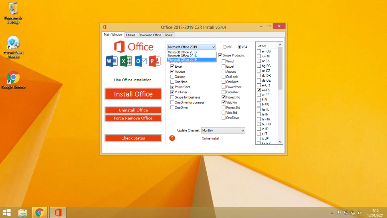Check the VisioStd single product checkbox
The height and width of the screenshot is (218, 387).
(x=224, y=113)
